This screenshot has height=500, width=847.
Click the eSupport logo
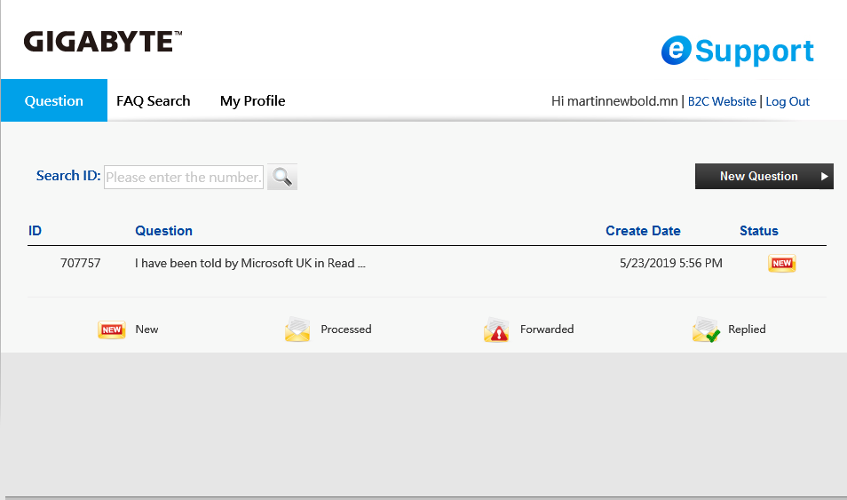(x=737, y=51)
